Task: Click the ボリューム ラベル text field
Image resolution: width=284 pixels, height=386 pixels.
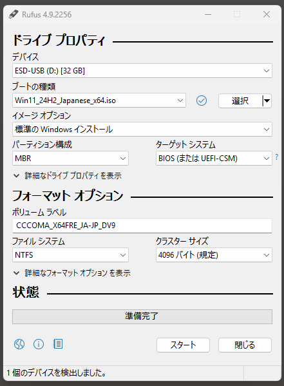Action: [x=142, y=226]
